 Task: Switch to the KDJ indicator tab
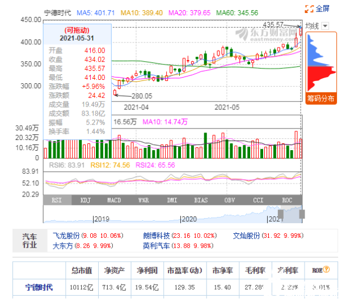tap(86, 200)
